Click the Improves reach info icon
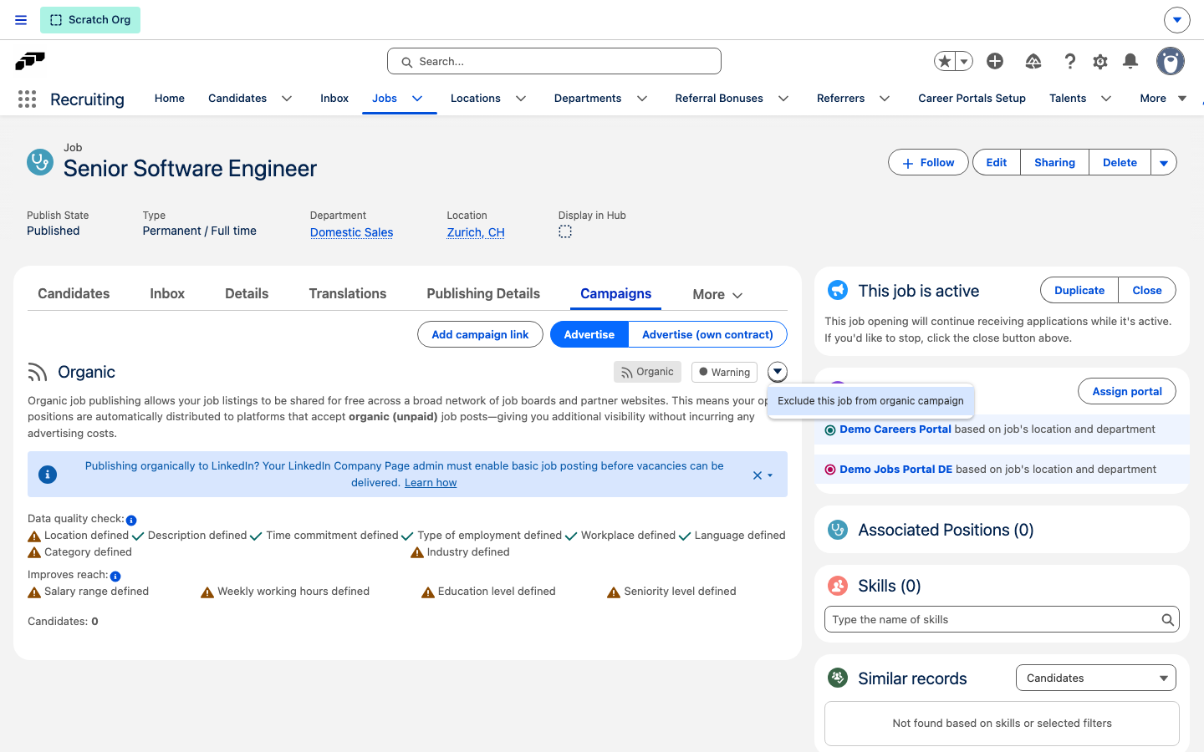 coord(115,577)
